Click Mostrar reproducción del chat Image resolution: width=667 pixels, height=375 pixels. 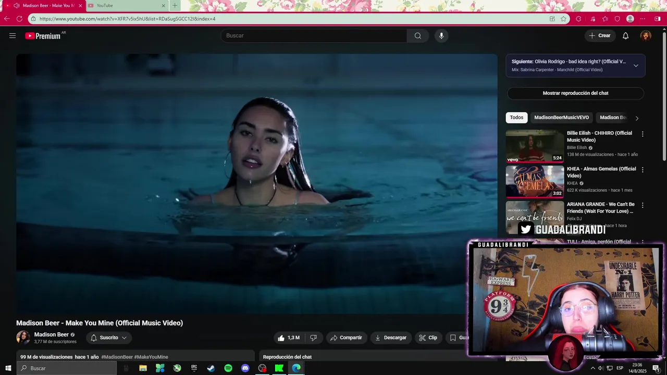[x=575, y=93]
